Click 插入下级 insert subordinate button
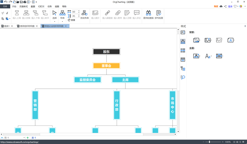 point(36,14)
